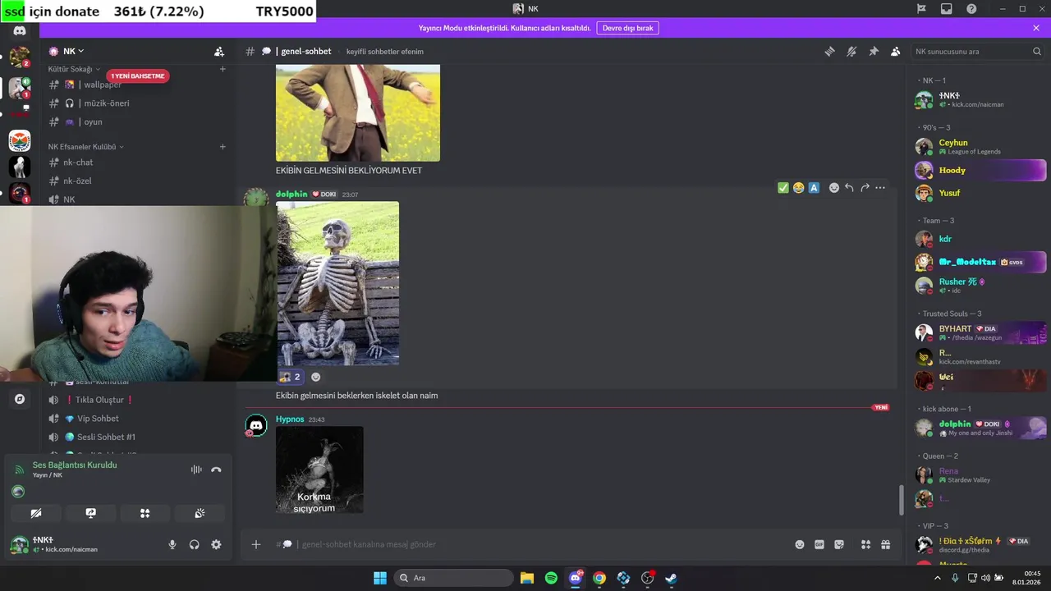Open pinned messages pin icon
Screen dimensions: 1051x591
tap(874, 52)
